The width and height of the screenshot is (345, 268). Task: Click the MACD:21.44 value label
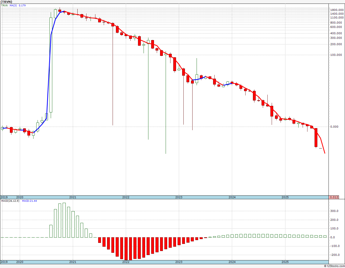(x=29, y=201)
